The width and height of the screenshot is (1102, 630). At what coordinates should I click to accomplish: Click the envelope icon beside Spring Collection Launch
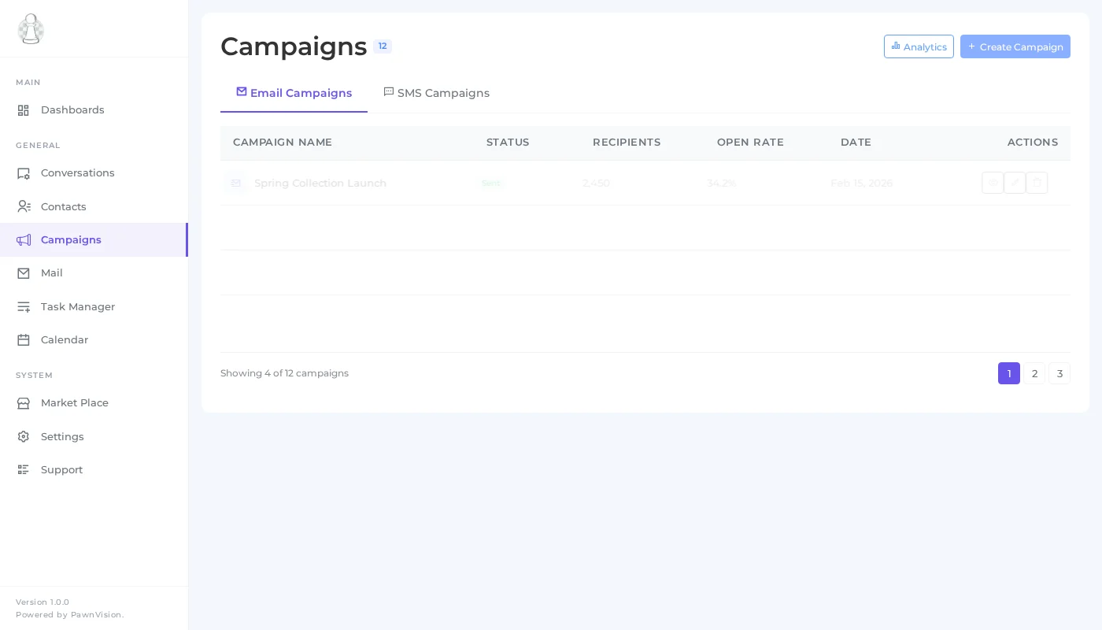(236, 183)
